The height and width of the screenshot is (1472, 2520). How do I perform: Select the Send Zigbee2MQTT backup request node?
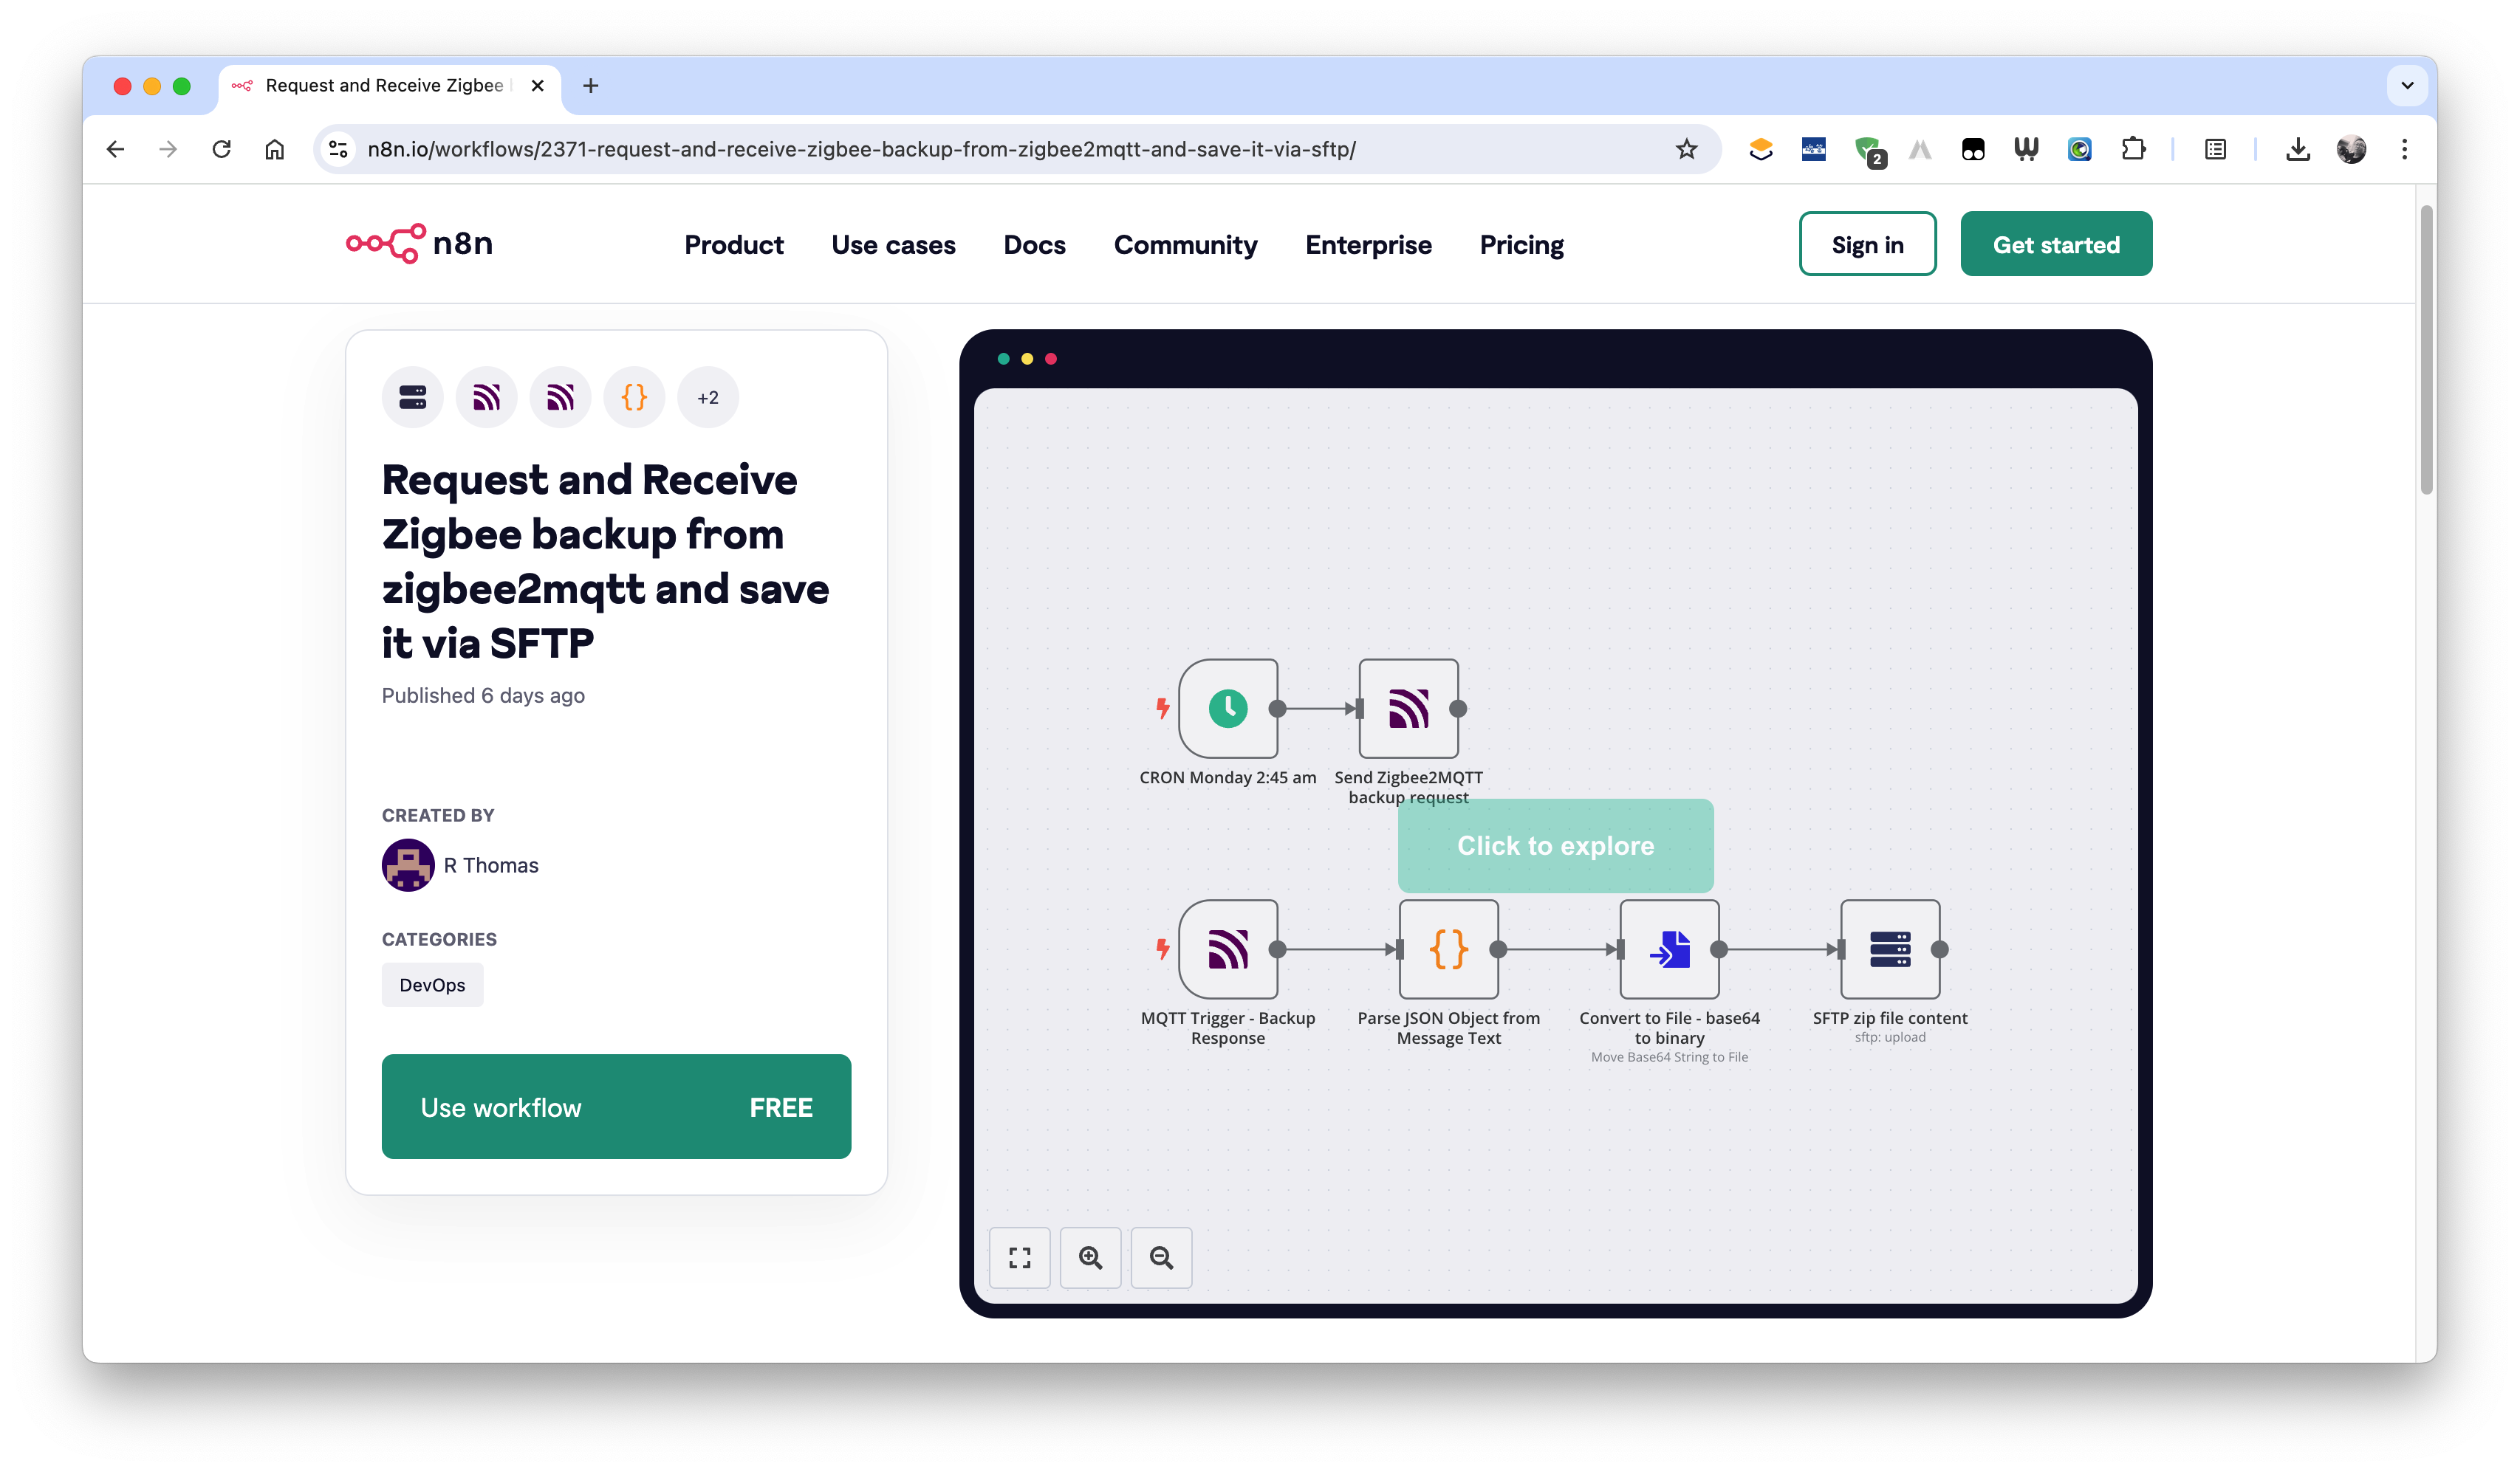pyautogui.click(x=1408, y=709)
